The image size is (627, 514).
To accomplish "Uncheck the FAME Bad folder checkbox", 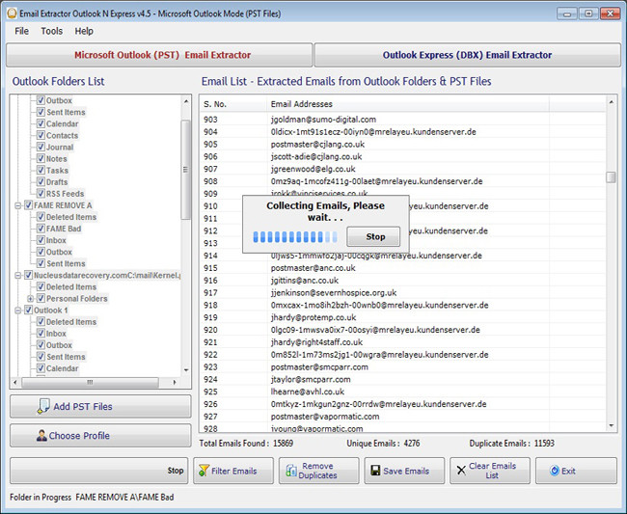I will pos(41,229).
